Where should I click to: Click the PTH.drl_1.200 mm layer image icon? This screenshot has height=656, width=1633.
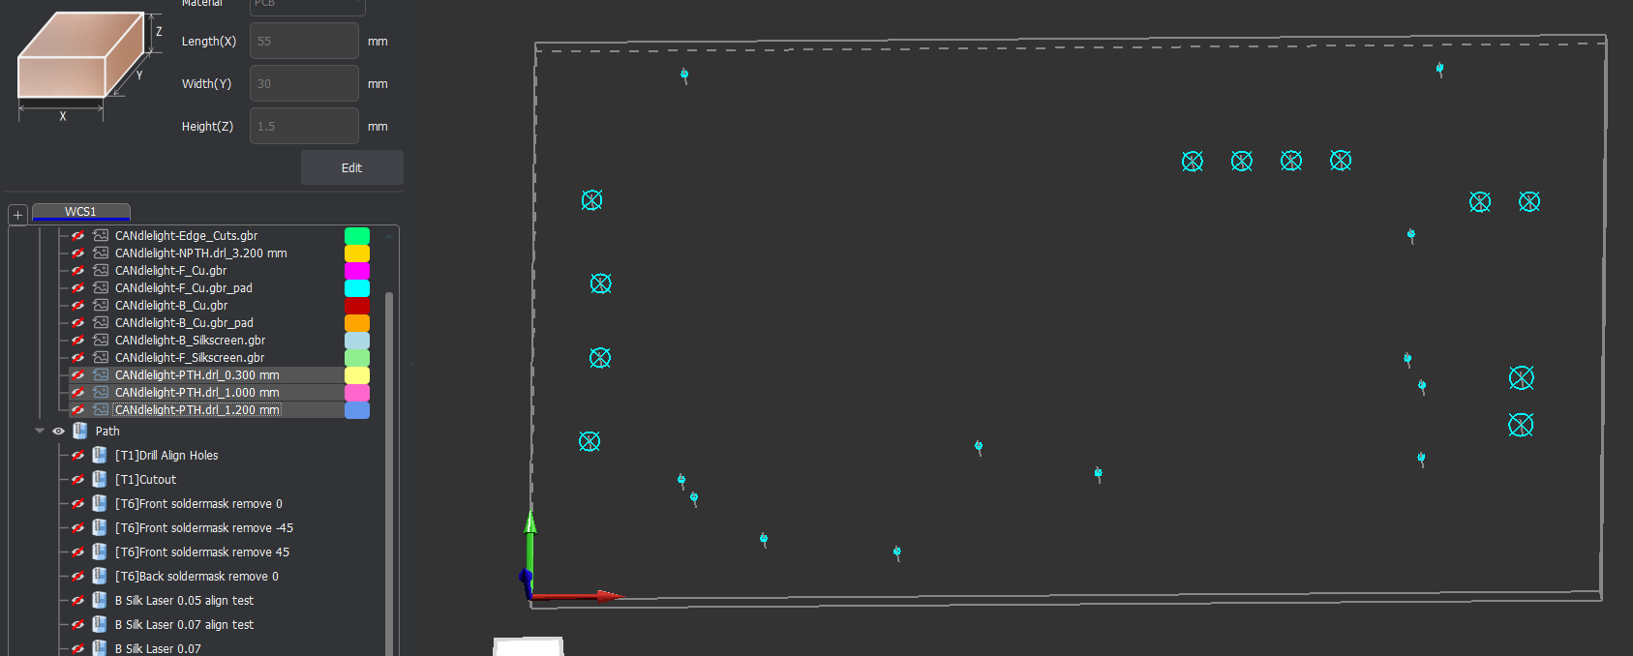[101, 409]
